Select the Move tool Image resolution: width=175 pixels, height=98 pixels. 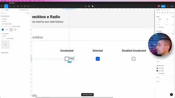(6, 6)
